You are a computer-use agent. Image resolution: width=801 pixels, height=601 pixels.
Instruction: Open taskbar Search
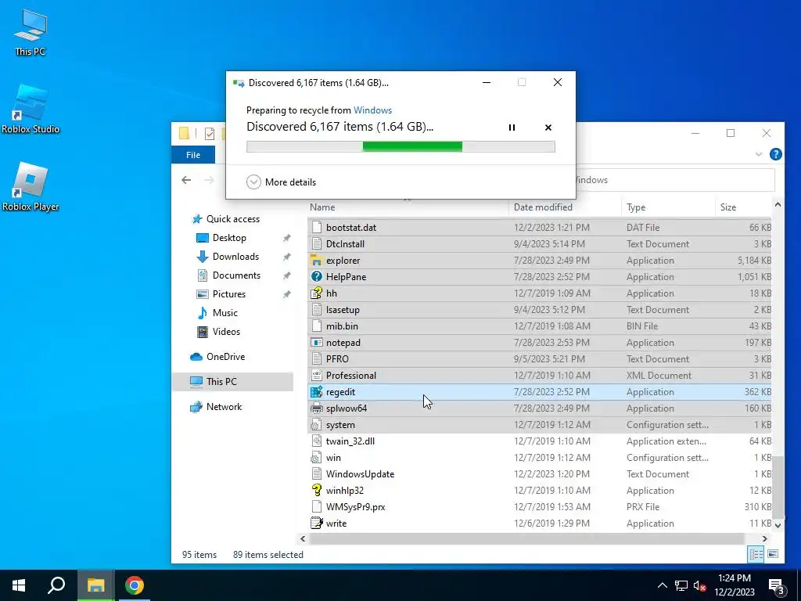(x=56, y=585)
